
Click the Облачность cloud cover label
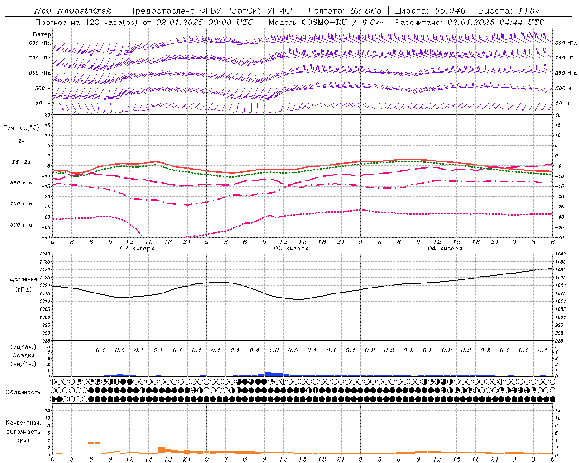[x=23, y=392]
